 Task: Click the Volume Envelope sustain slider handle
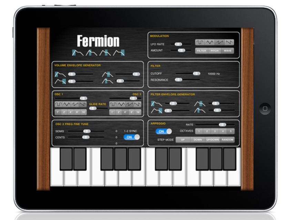(x=136, y=74)
